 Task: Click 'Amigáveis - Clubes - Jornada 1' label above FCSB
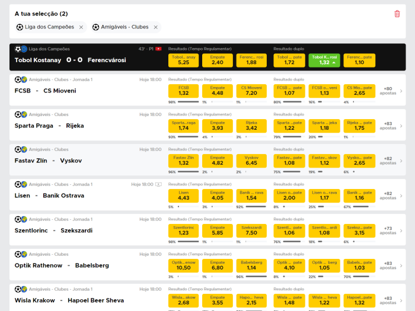[60, 79]
